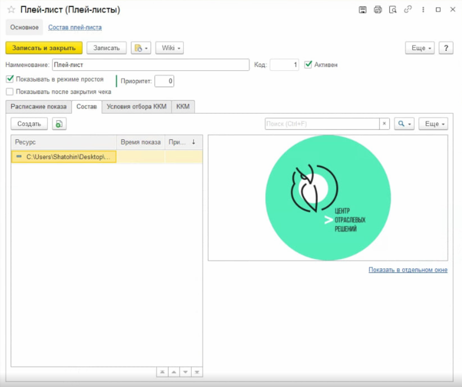
Task: Click the sort arrow in При... column header
Action: click(194, 142)
